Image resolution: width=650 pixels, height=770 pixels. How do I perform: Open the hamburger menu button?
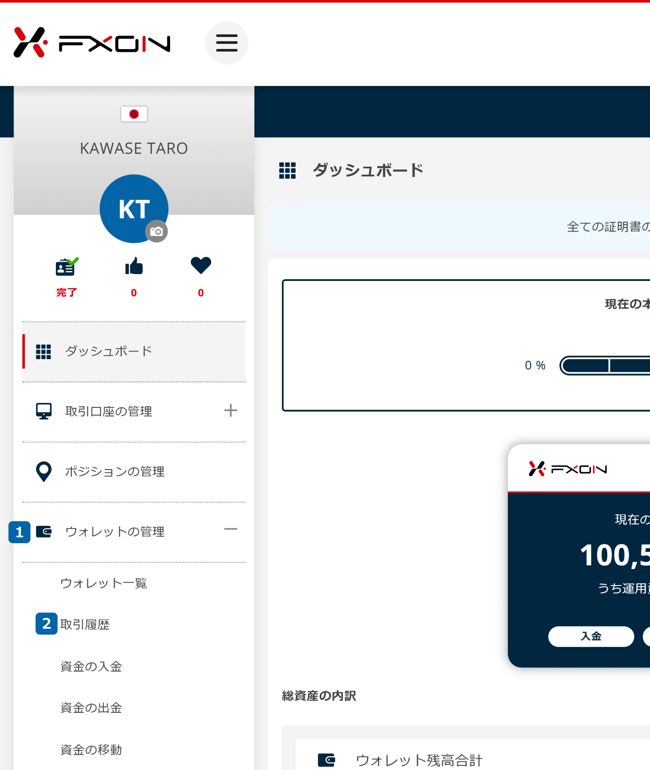(x=227, y=43)
